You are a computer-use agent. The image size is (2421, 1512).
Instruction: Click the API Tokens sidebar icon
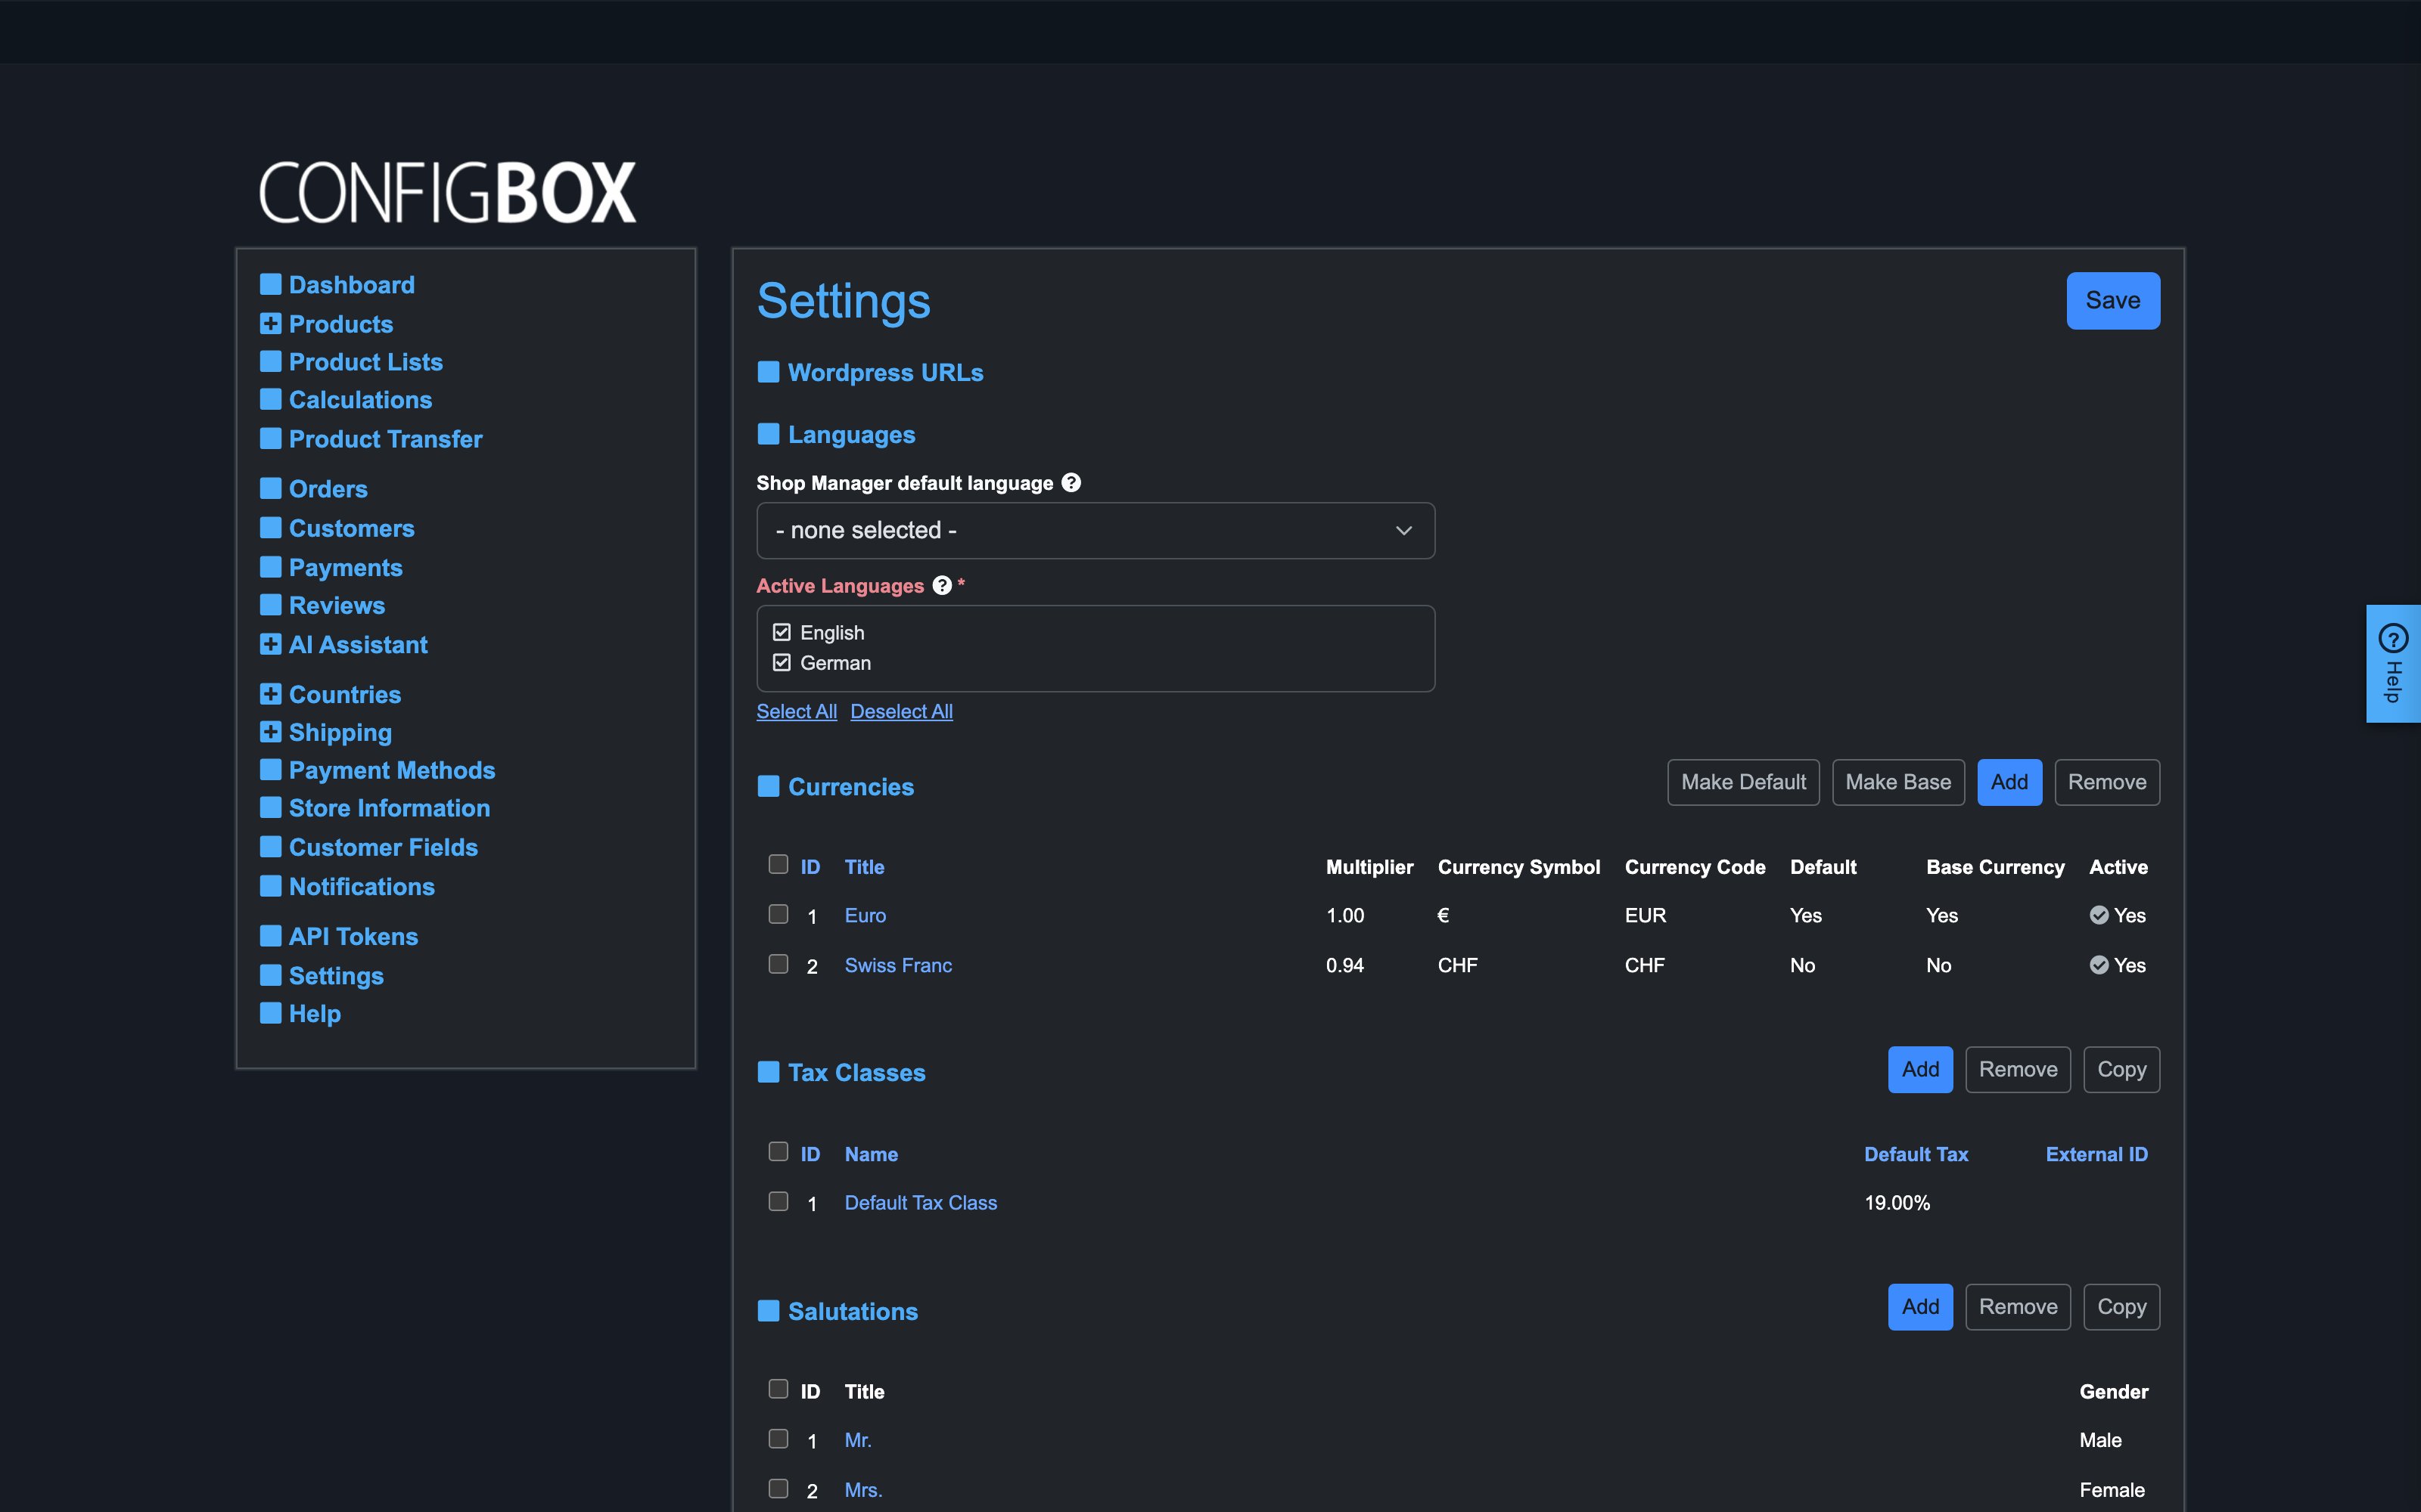point(270,936)
